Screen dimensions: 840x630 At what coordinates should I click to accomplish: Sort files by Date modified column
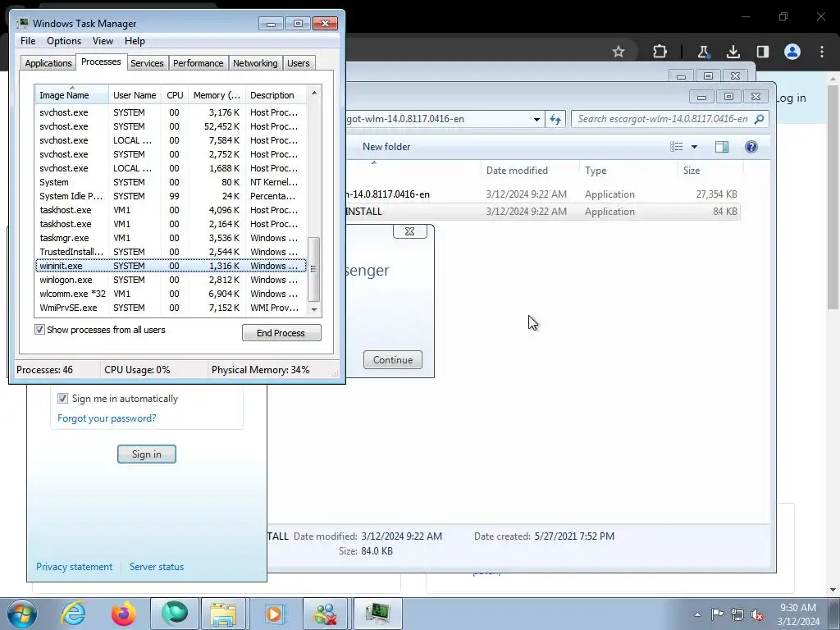click(x=529, y=171)
